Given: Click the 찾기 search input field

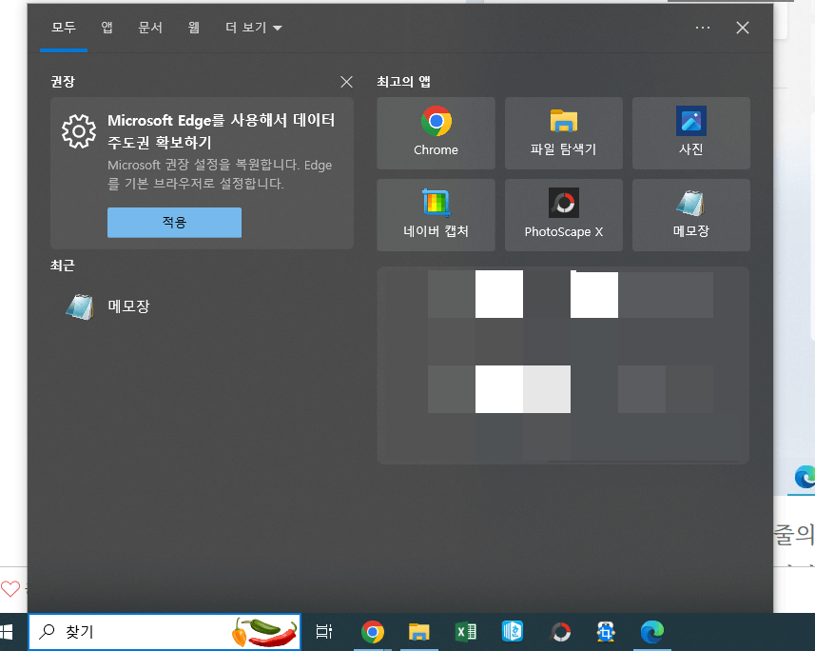Looking at the screenshot, I should point(165,632).
